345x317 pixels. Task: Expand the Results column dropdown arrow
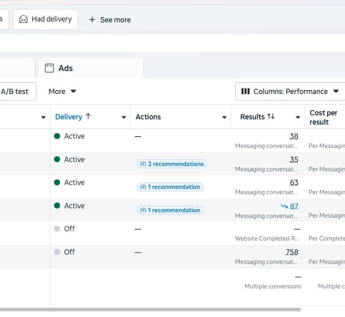tap(297, 117)
